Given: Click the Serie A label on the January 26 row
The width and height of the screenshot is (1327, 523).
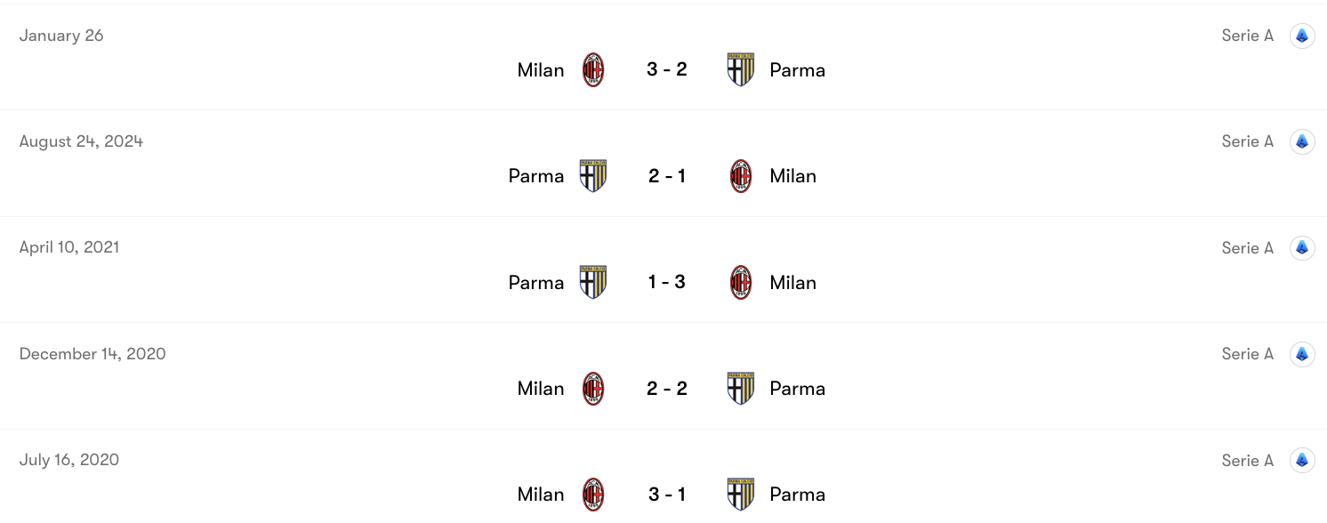Looking at the screenshot, I should pyautogui.click(x=1247, y=36).
